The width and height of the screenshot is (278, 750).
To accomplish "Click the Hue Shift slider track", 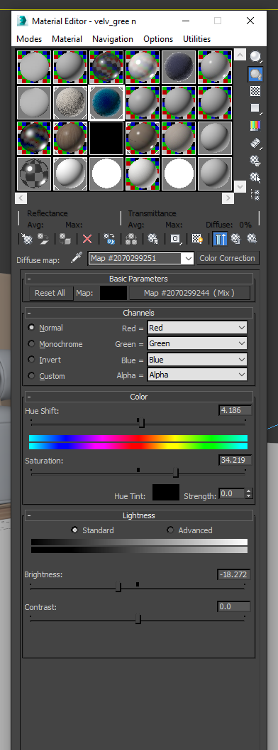I will click(138, 424).
